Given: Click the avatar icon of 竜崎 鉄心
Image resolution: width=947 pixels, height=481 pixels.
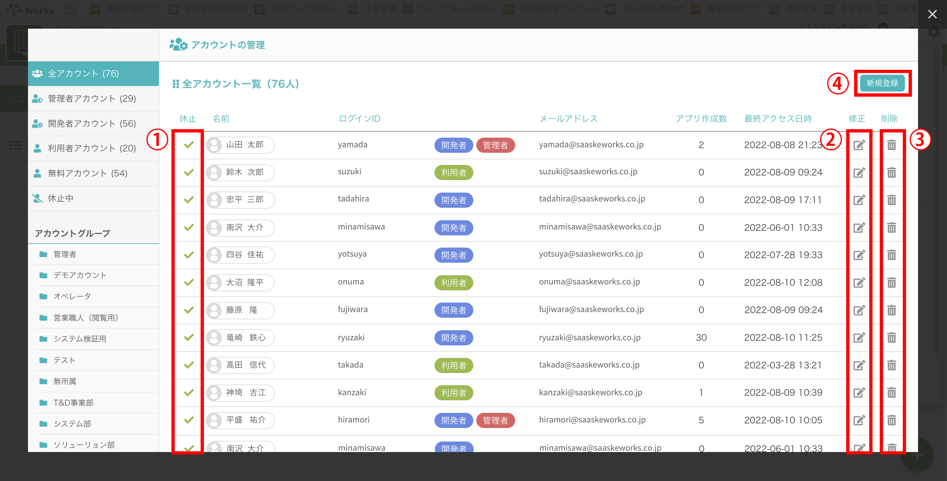Looking at the screenshot, I should [x=214, y=337].
